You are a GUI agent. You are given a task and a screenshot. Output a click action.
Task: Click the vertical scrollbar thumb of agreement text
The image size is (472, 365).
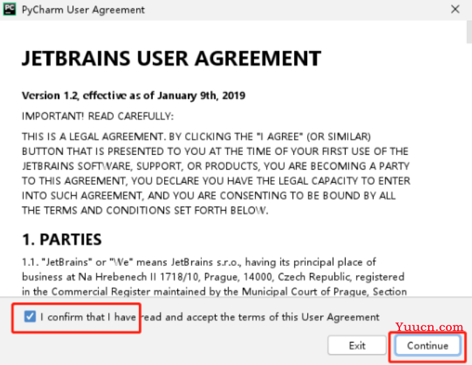pos(469,32)
